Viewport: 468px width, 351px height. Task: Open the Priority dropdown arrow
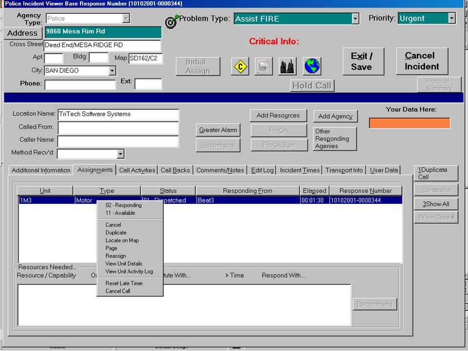click(452, 18)
